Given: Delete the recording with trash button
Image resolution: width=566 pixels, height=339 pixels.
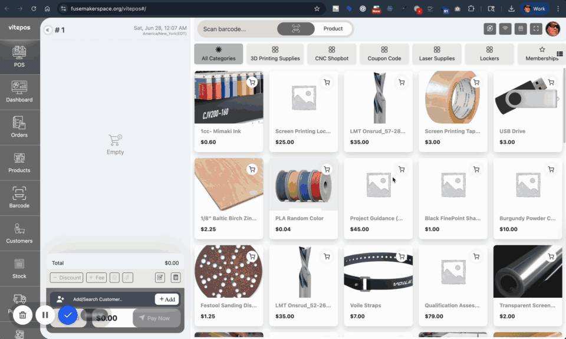Looking at the screenshot, I should pos(22,315).
